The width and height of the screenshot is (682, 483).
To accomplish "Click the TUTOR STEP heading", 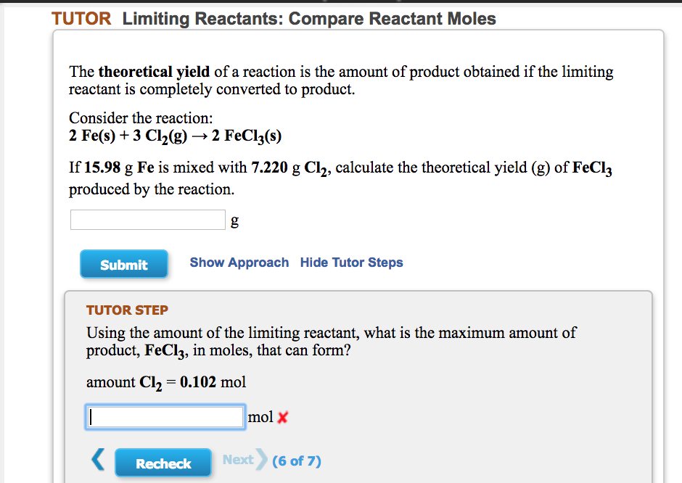I will click(x=127, y=310).
